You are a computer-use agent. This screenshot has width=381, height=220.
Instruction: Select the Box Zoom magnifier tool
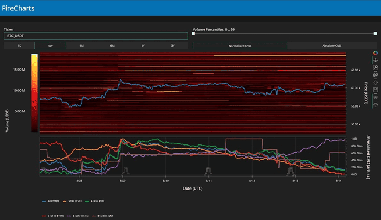(x=376, y=68)
